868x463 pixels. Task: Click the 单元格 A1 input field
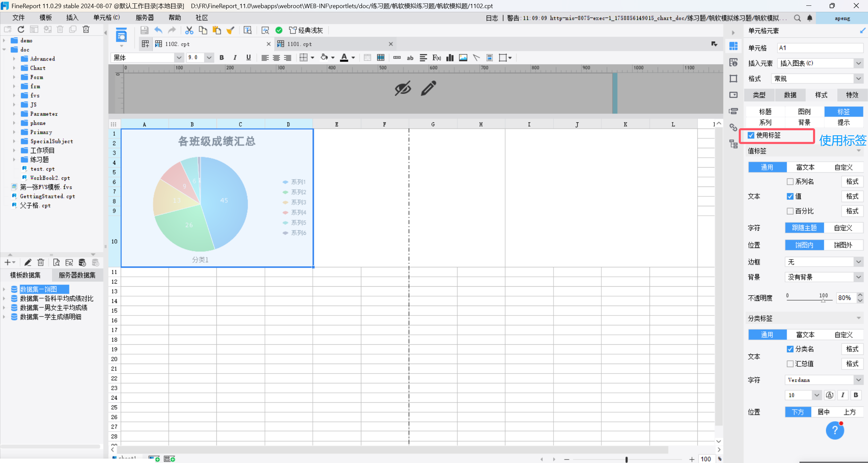click(819, 48)
